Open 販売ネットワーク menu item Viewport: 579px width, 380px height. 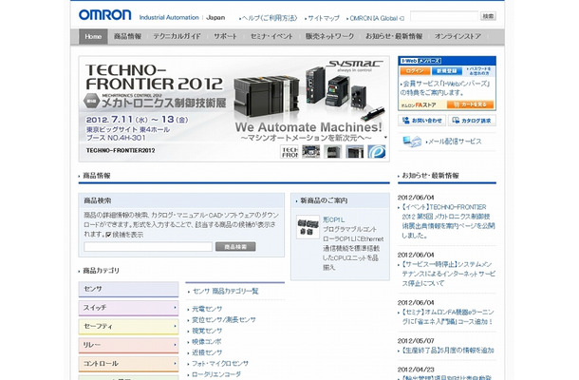(x=329, y=37)
